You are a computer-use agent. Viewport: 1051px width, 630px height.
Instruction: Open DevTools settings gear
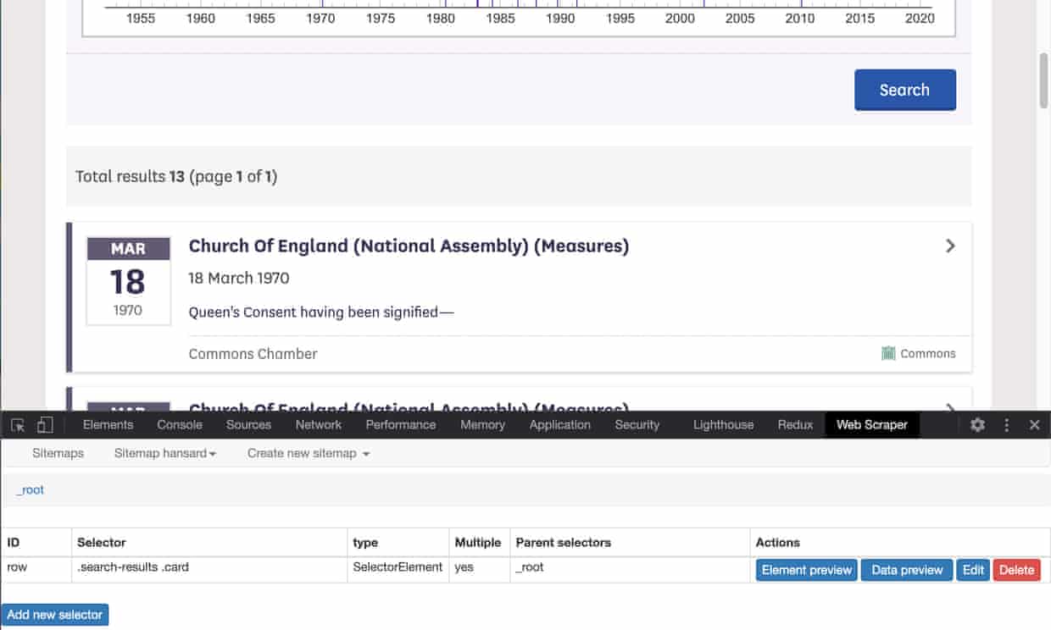coord(977,425)
